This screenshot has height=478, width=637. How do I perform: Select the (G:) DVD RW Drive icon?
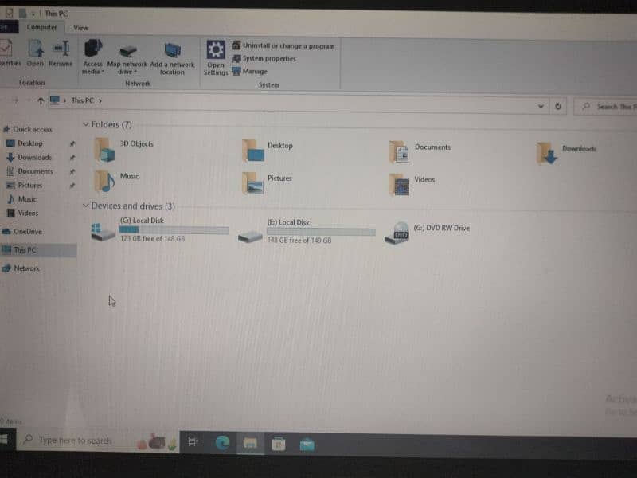(397, 233)
